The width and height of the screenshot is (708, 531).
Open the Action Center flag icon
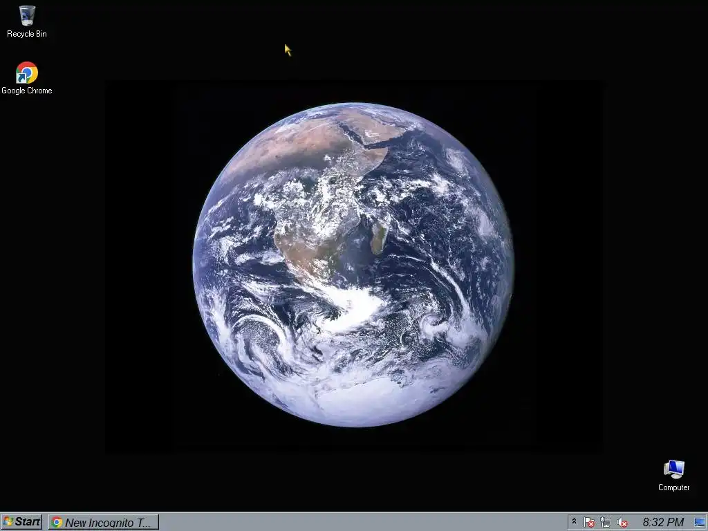(589, 523)
